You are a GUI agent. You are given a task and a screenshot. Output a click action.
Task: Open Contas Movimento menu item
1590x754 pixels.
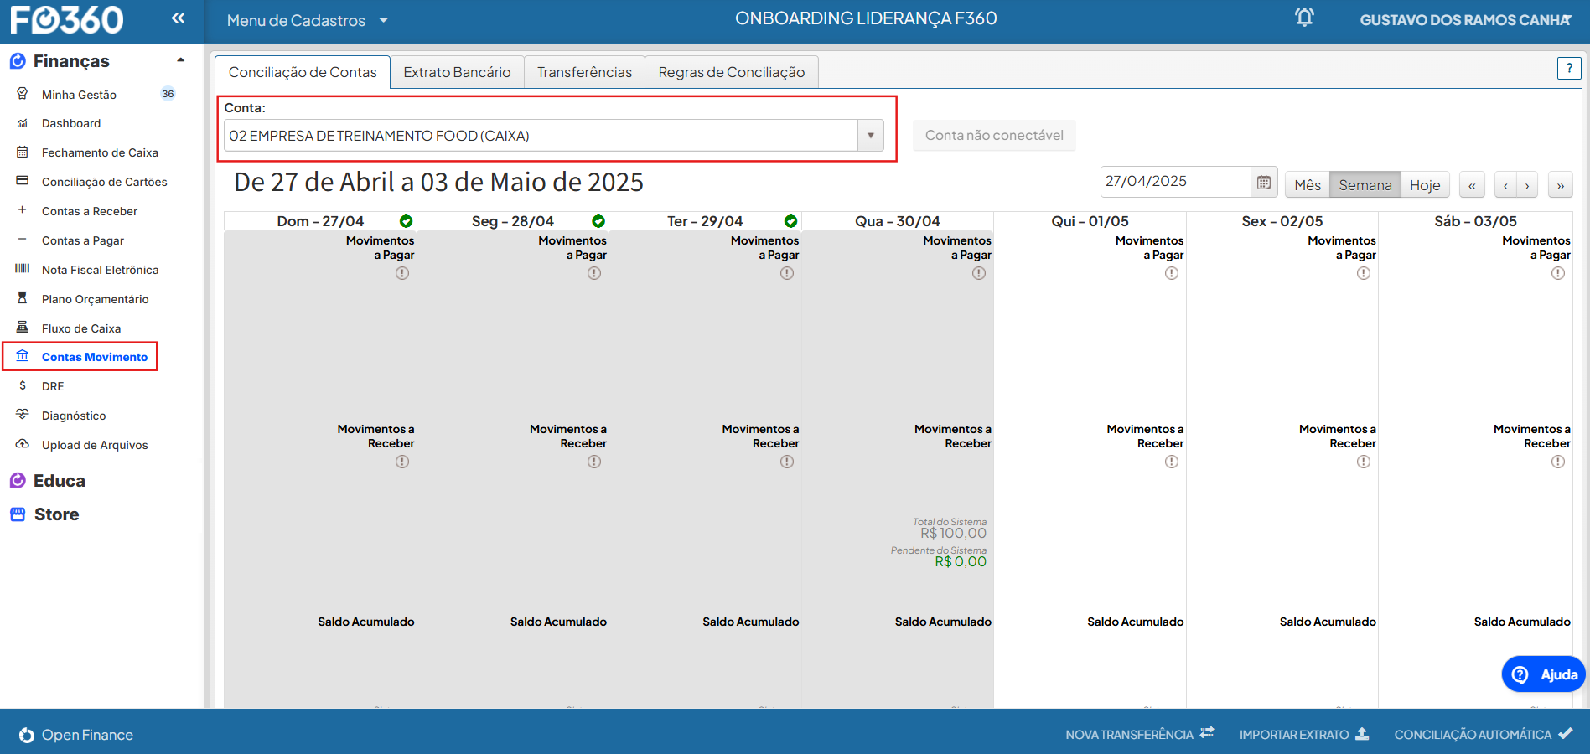pyautogui.click(x=95, y=357)
